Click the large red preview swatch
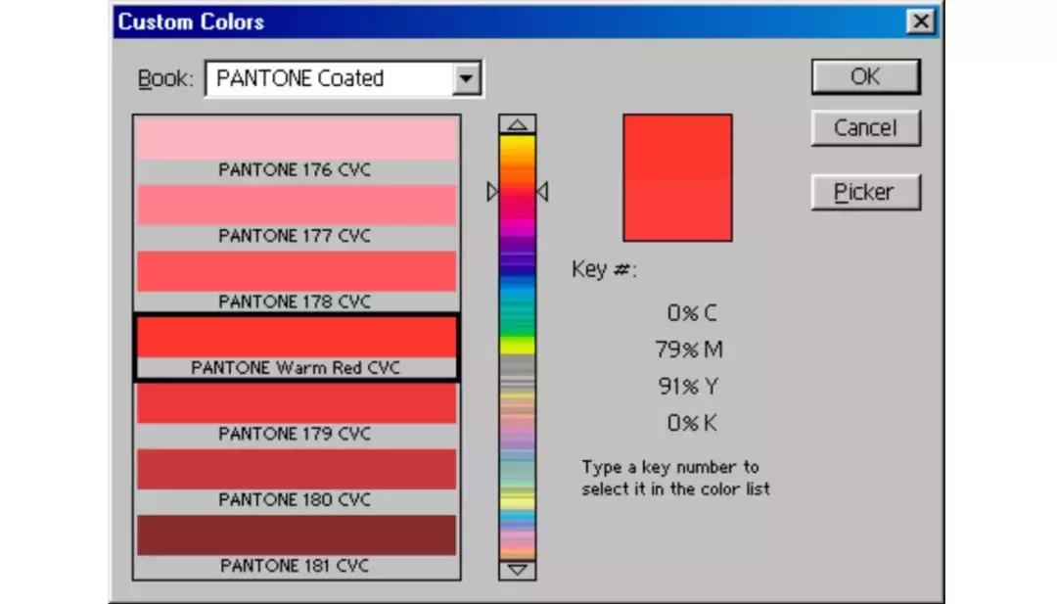The image size is (1057, 604). coord(677,178)
